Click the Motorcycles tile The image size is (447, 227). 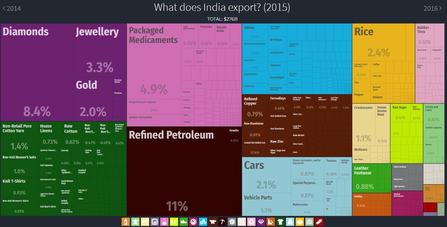click(x=307, y=209)
